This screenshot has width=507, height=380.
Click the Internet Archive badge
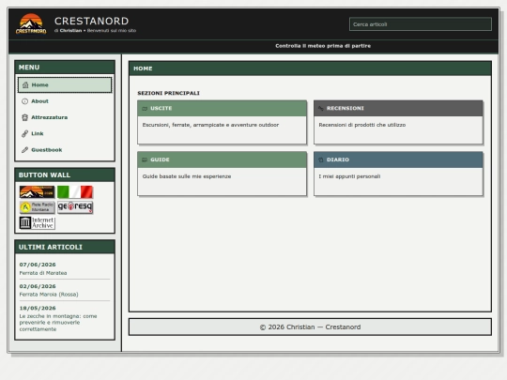pos(38,223)
